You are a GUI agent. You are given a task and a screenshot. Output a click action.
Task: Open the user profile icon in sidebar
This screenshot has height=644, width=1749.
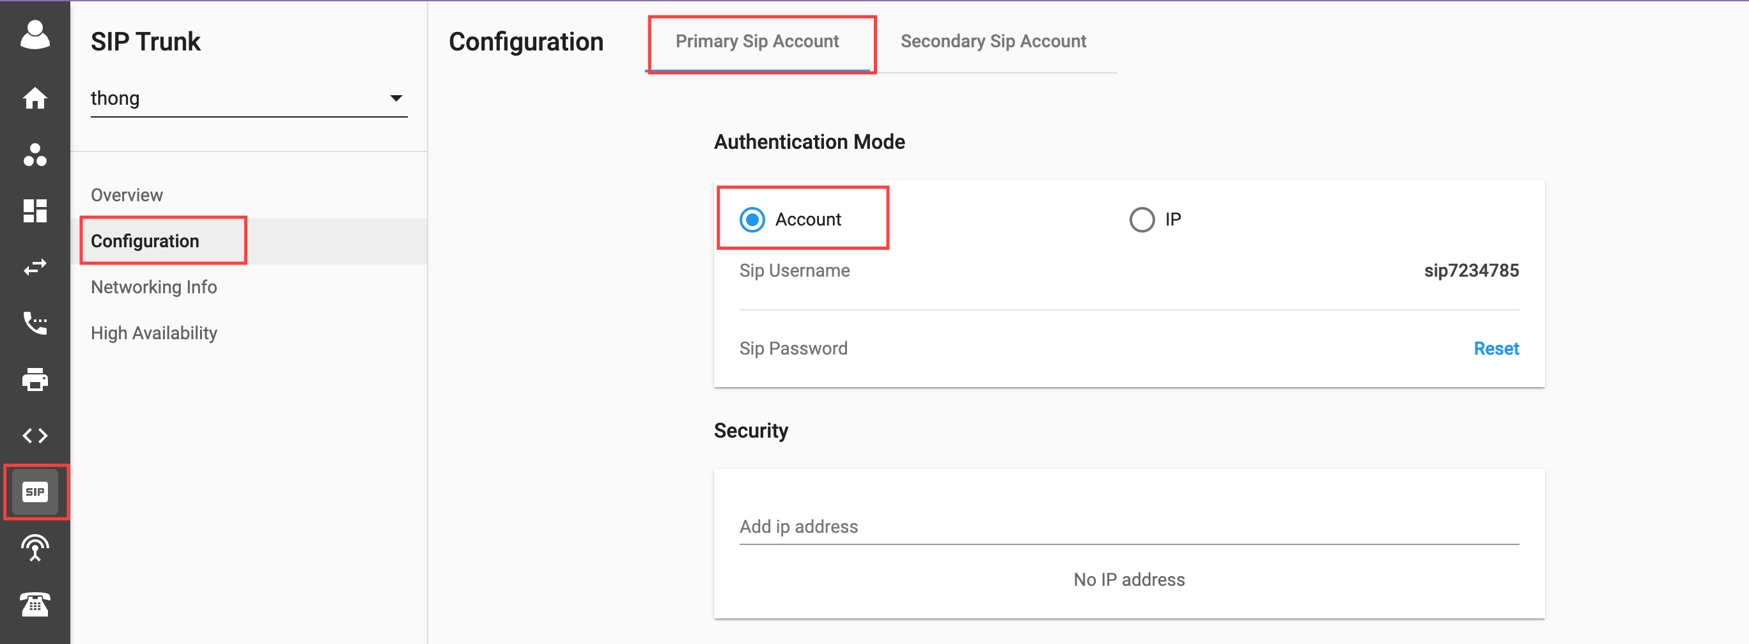(x=35, y=34)
